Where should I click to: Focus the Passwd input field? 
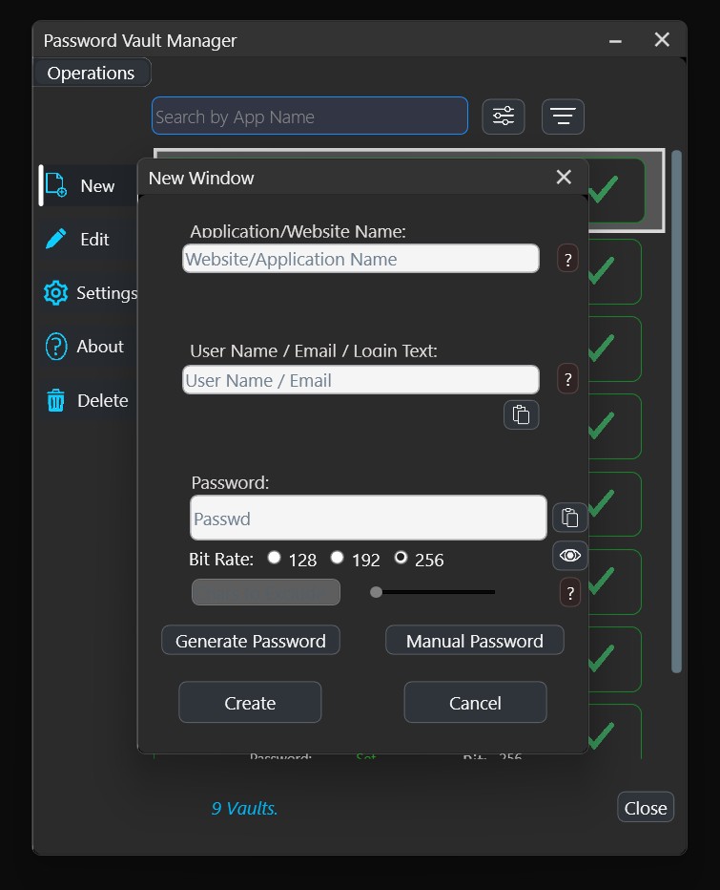pos(368,518)
